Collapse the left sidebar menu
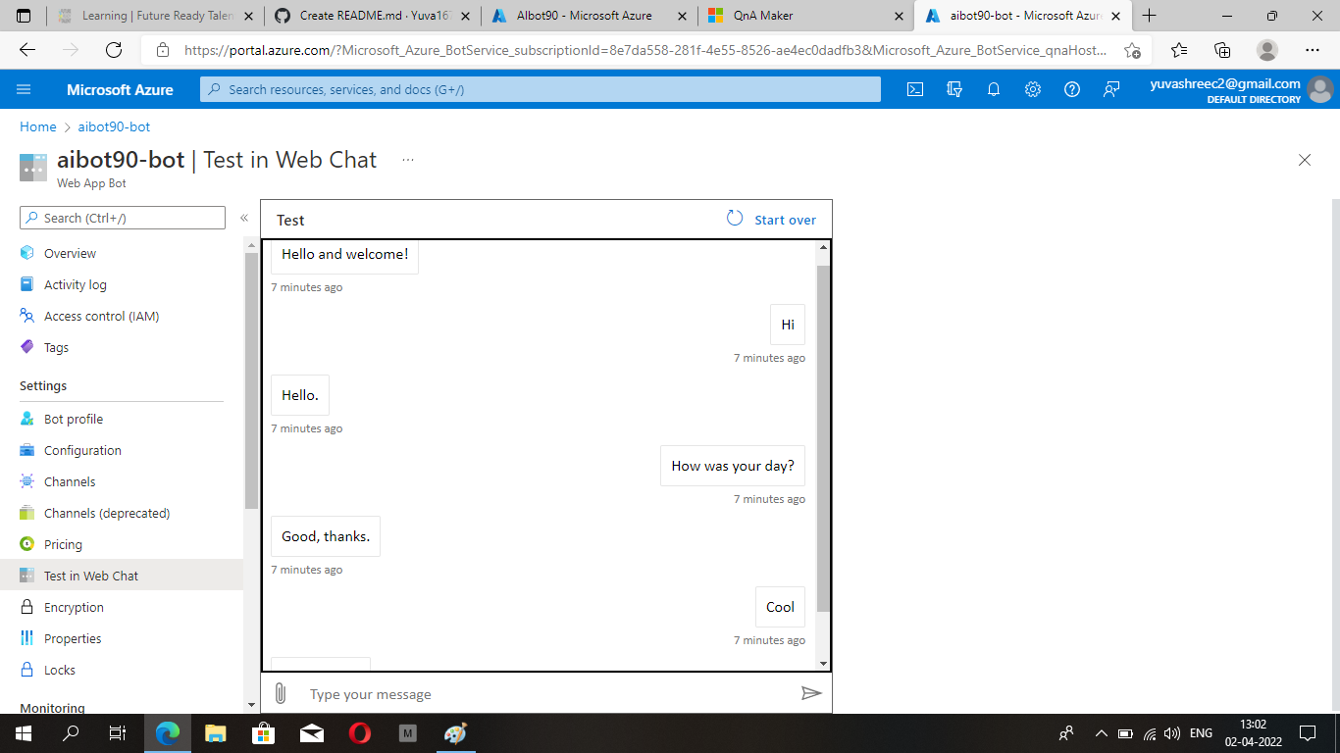This screenshot has height=753, width=1340. point(244,218)
